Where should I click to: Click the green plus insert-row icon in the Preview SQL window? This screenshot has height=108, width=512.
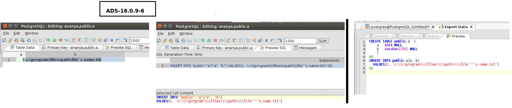point(203,40)
